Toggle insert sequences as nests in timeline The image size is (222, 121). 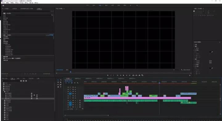point(66,83)
